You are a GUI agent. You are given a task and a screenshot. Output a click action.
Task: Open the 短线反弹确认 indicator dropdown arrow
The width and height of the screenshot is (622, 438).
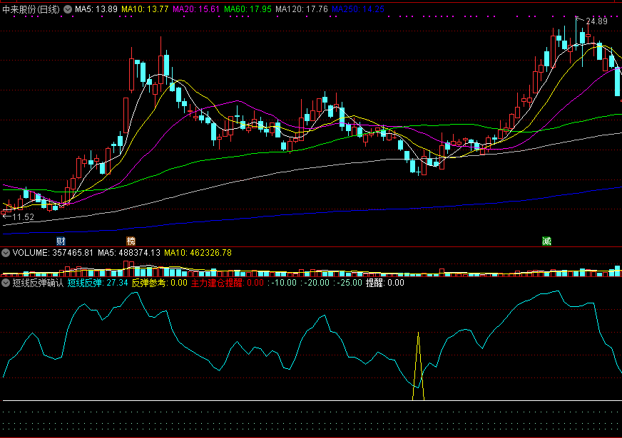pyautogui.click(x=6, y=283)
